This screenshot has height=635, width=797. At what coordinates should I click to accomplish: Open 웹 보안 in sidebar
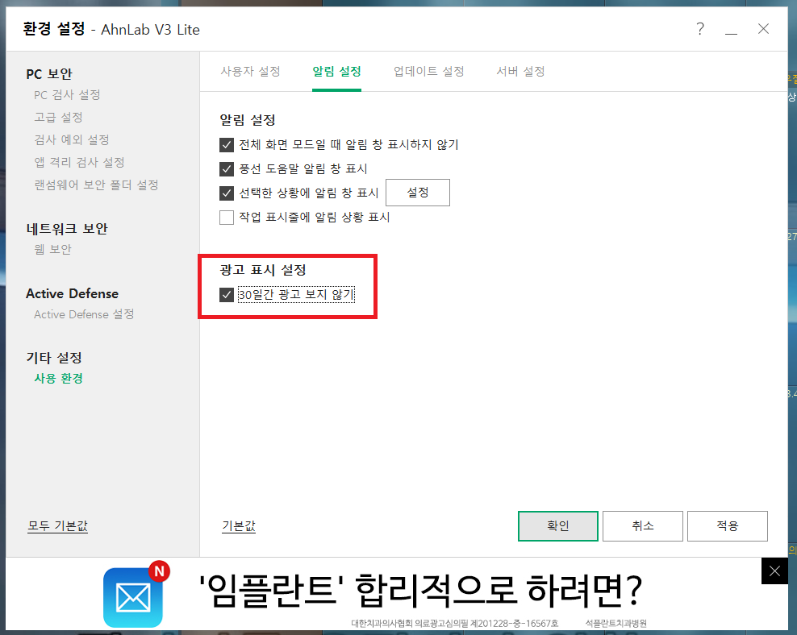tap(53, 249)
